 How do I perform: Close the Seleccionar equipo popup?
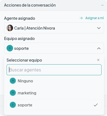pos(98,60)
